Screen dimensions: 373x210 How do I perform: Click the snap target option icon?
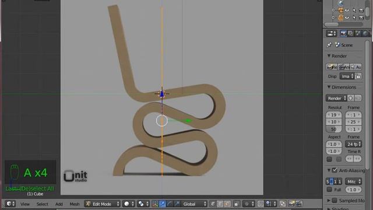tap(283, 204)
